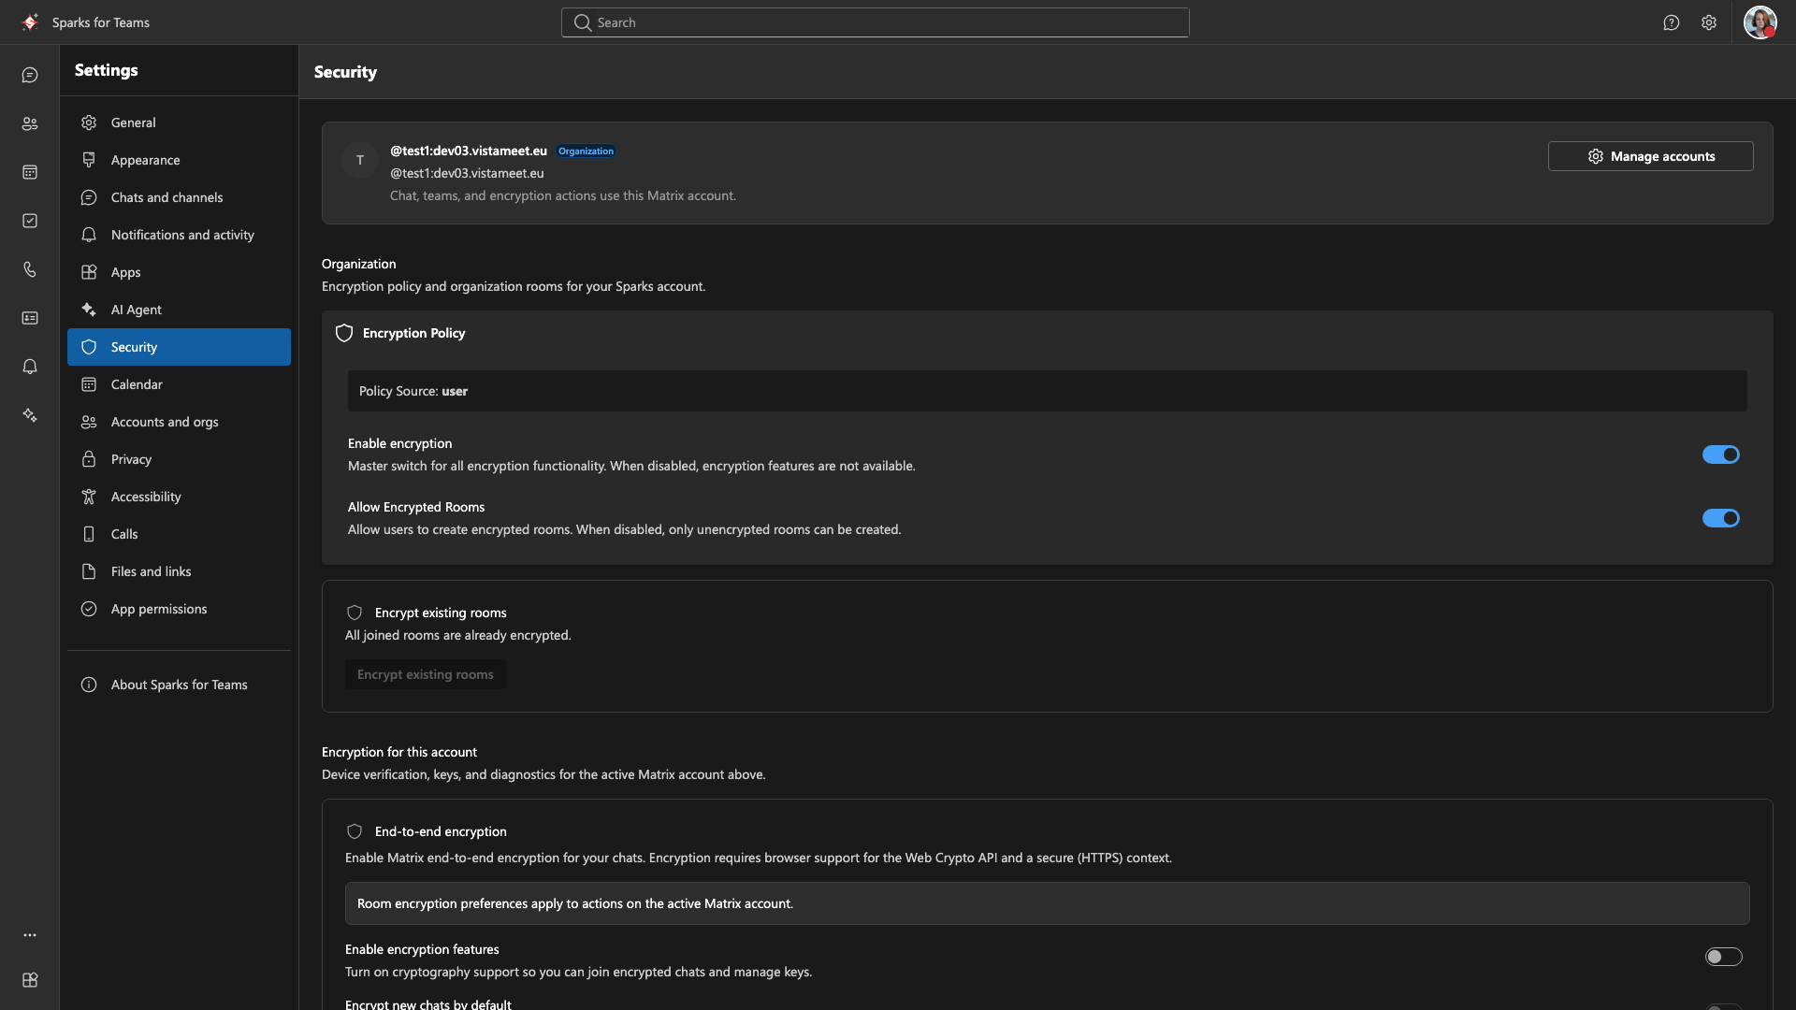Click the more options ellipsis in left rail
The image size is (1796, 1010).
pos(30,935)
